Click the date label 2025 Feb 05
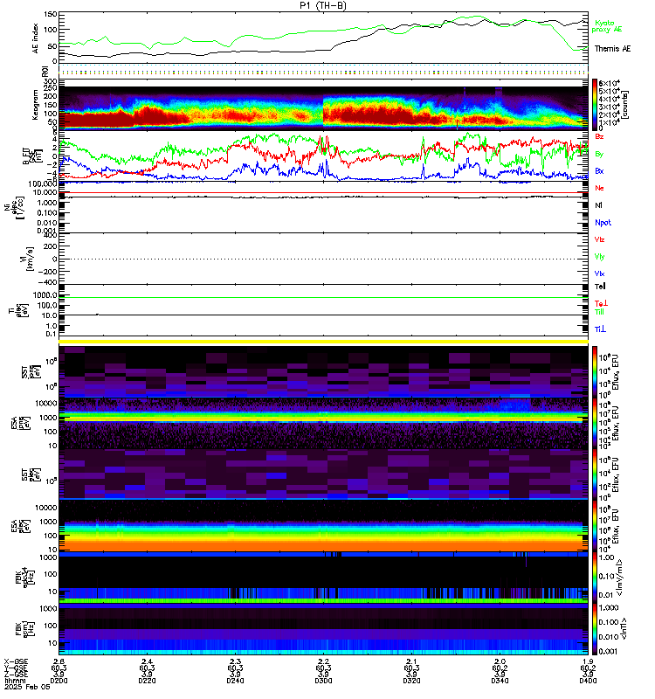The height and width of the screenshot is (699, 655). pyautogui.click(x=27, y=687)
